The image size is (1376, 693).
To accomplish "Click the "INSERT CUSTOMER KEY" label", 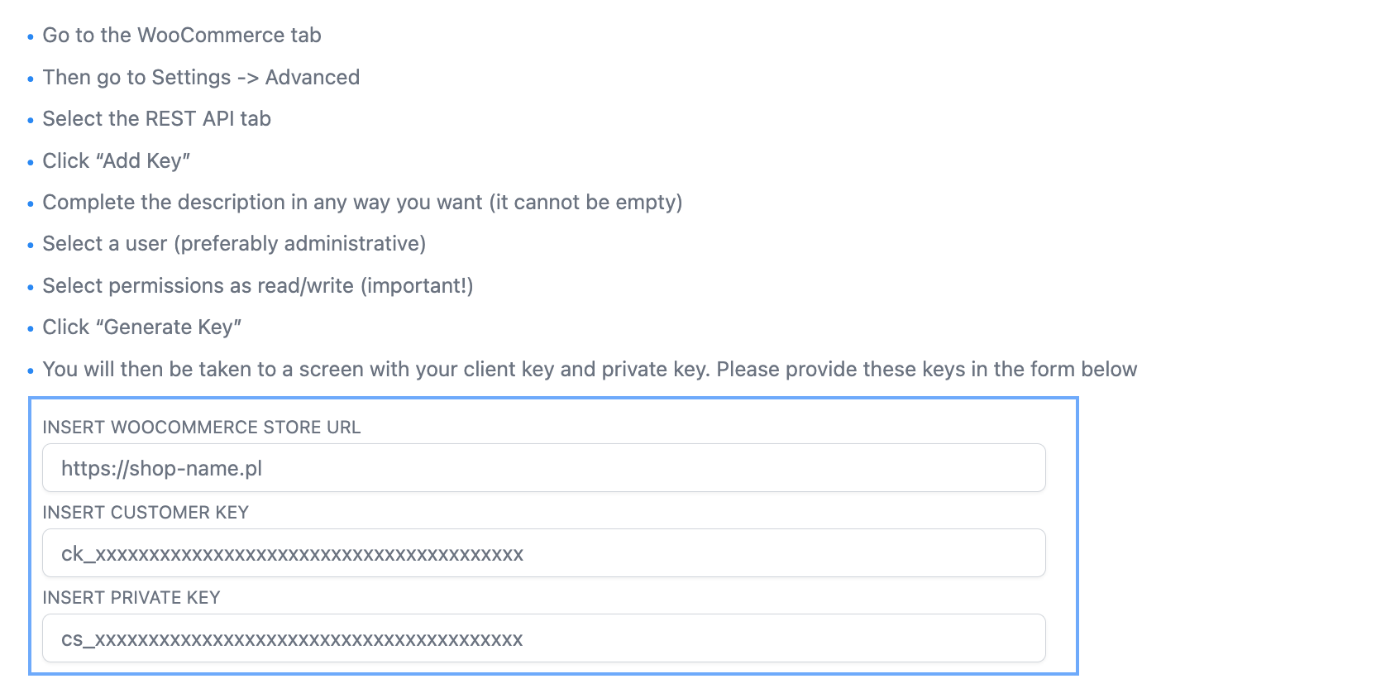I will click(146, 513).
